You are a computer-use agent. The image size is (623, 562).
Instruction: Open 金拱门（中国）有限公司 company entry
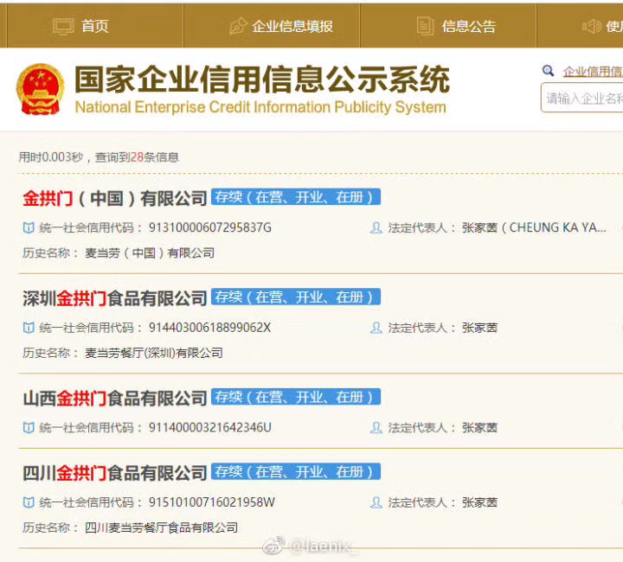pos(115,198)
